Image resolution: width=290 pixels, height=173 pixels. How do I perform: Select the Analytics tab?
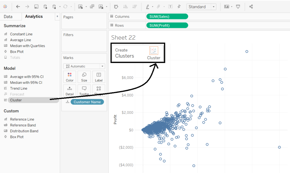[x=34, y=16]
